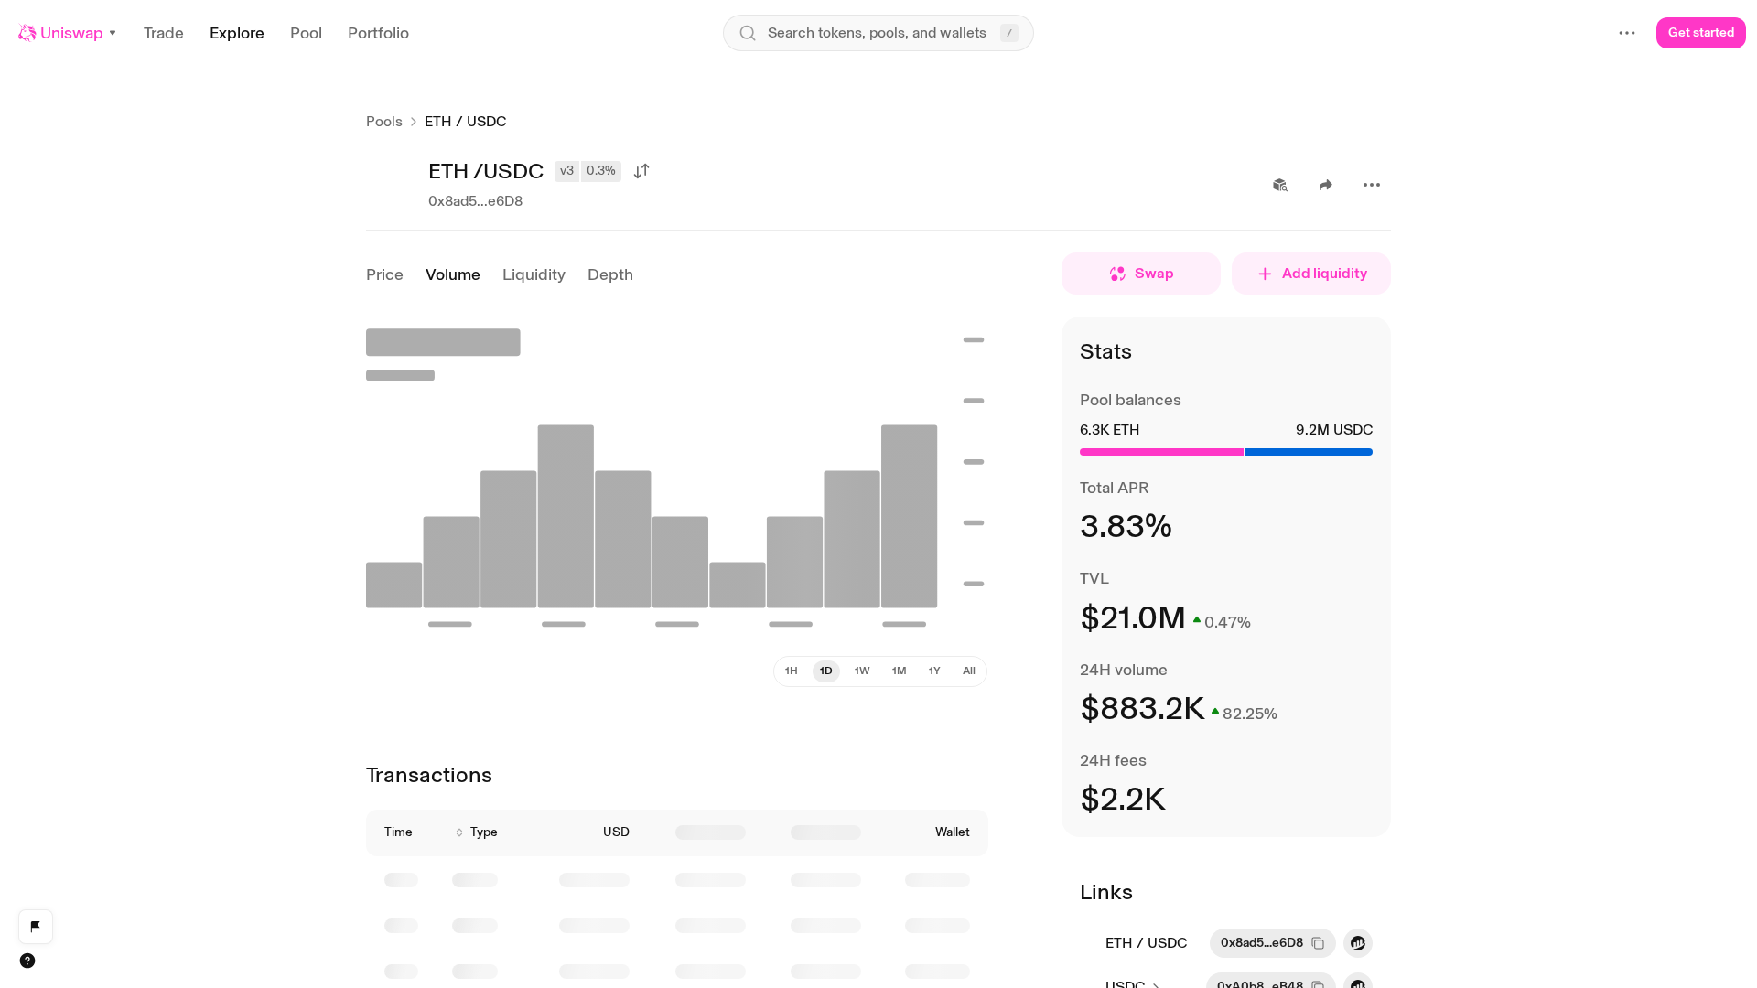Switch to the Liquidity chart tab
This screenshot has width=1757, height=988.
(x=534, y=274)
